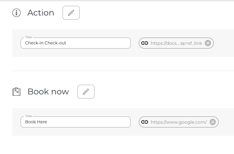The image size is (234, 154).
Task: Click the chain link icon in the google.com chip
Action: 145,122
